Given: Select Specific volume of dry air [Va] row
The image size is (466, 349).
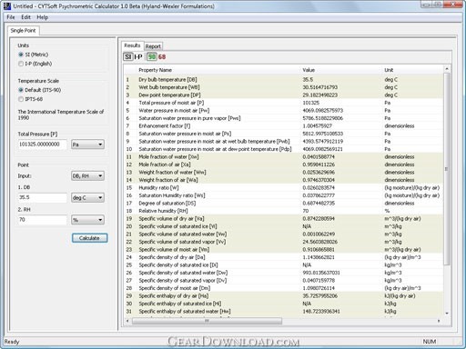Looking at the screenshot, I should point(284,219).
